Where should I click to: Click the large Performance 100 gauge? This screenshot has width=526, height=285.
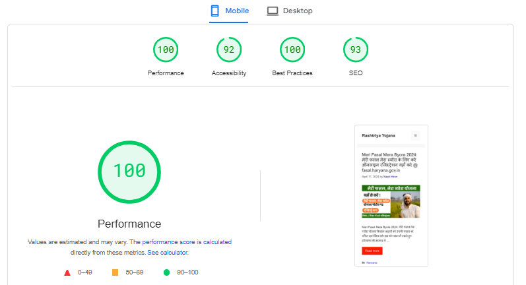pyautogui.click(x=129, y=170)
